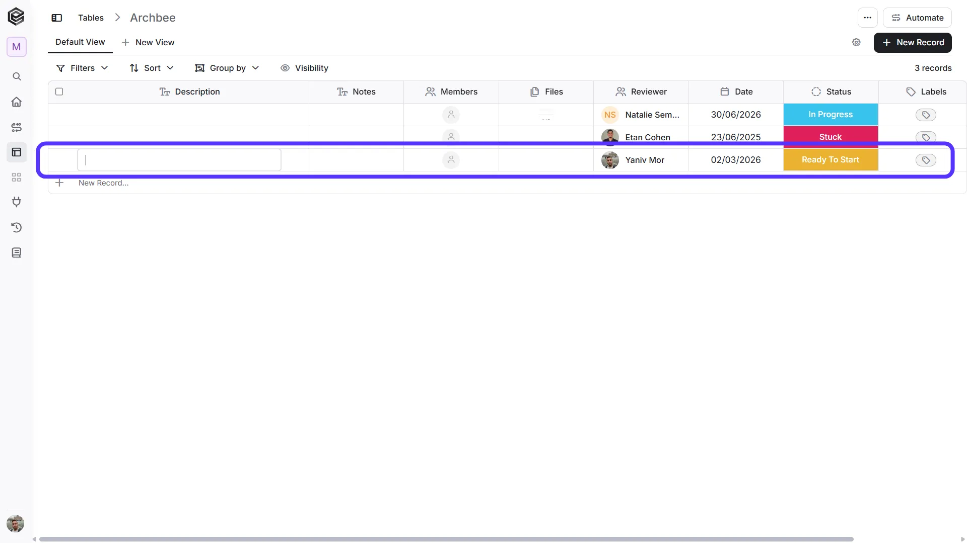This screenshot has width=967, height=543.
Task: Click the app logo icon in sidebar
Action: click(16, 17)
